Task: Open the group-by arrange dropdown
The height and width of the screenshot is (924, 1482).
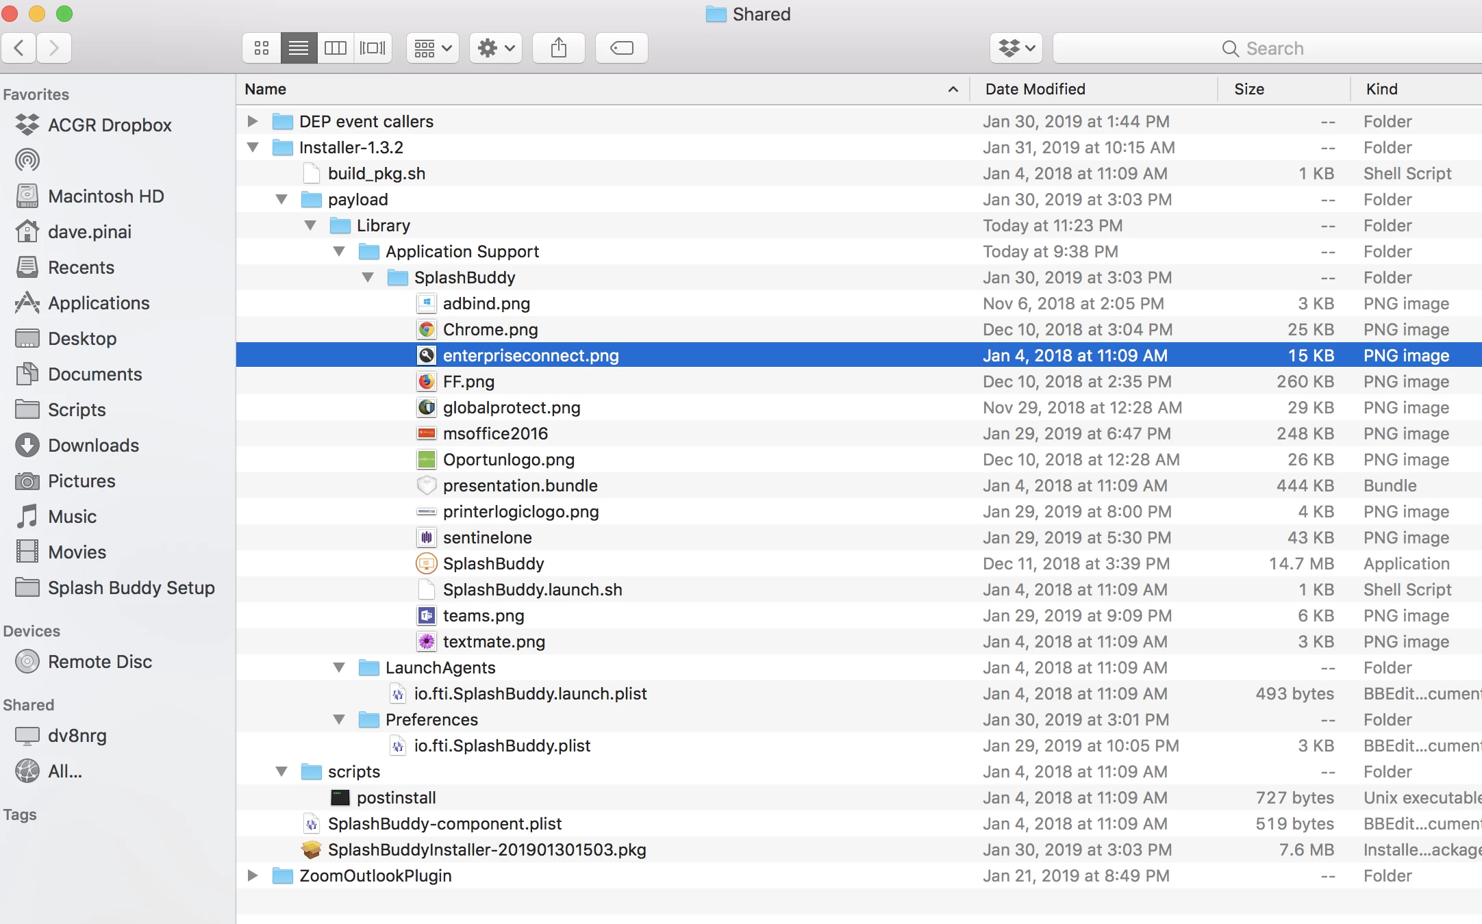Action: (x=432, y=48)
